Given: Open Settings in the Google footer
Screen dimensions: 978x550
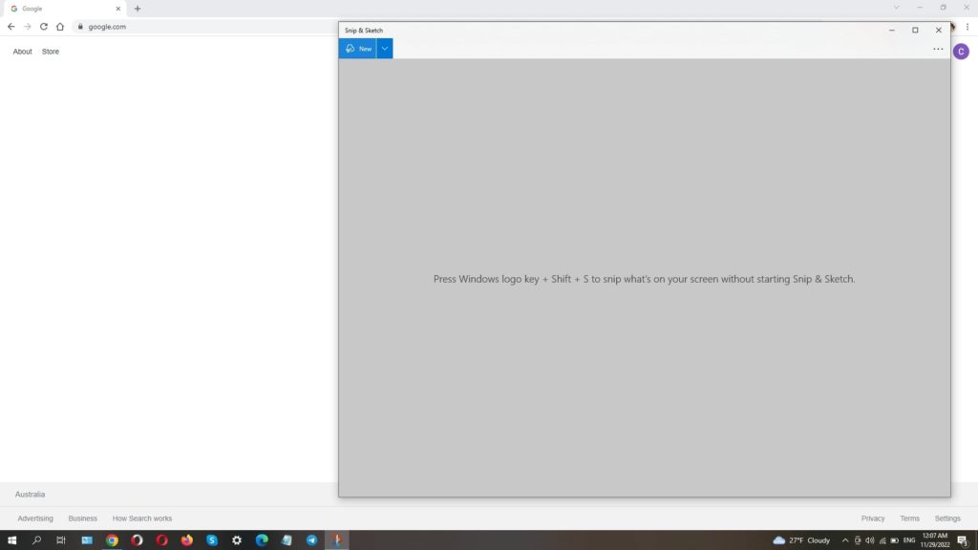Looking at the screenshot, I should (x=947, y=518).
